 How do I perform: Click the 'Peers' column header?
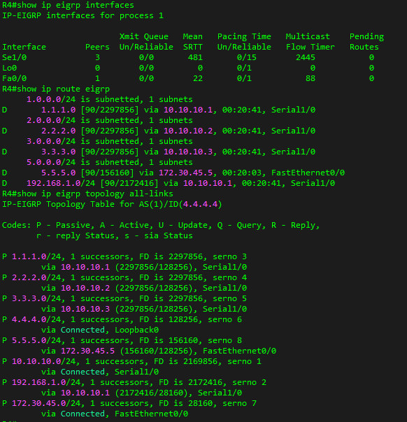pos(97,47)
